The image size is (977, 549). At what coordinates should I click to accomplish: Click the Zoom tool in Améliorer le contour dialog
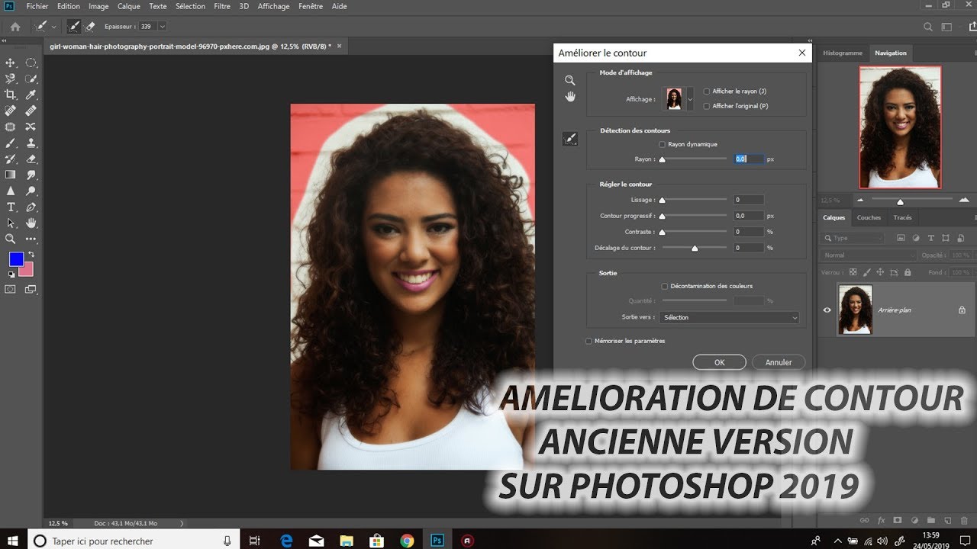click(569, 80)
